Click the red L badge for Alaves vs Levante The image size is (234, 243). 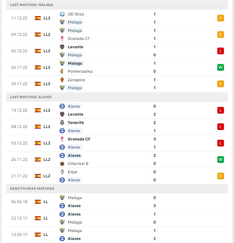point(220,110)
